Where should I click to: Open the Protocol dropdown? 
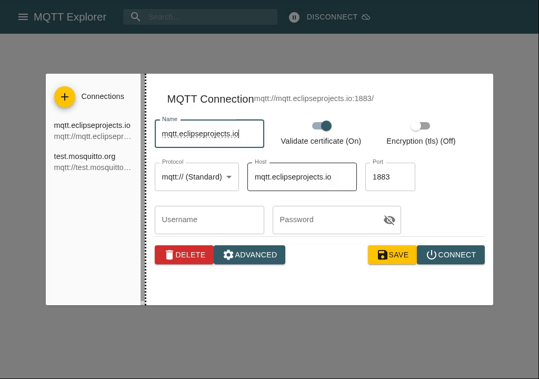(229, 177)
